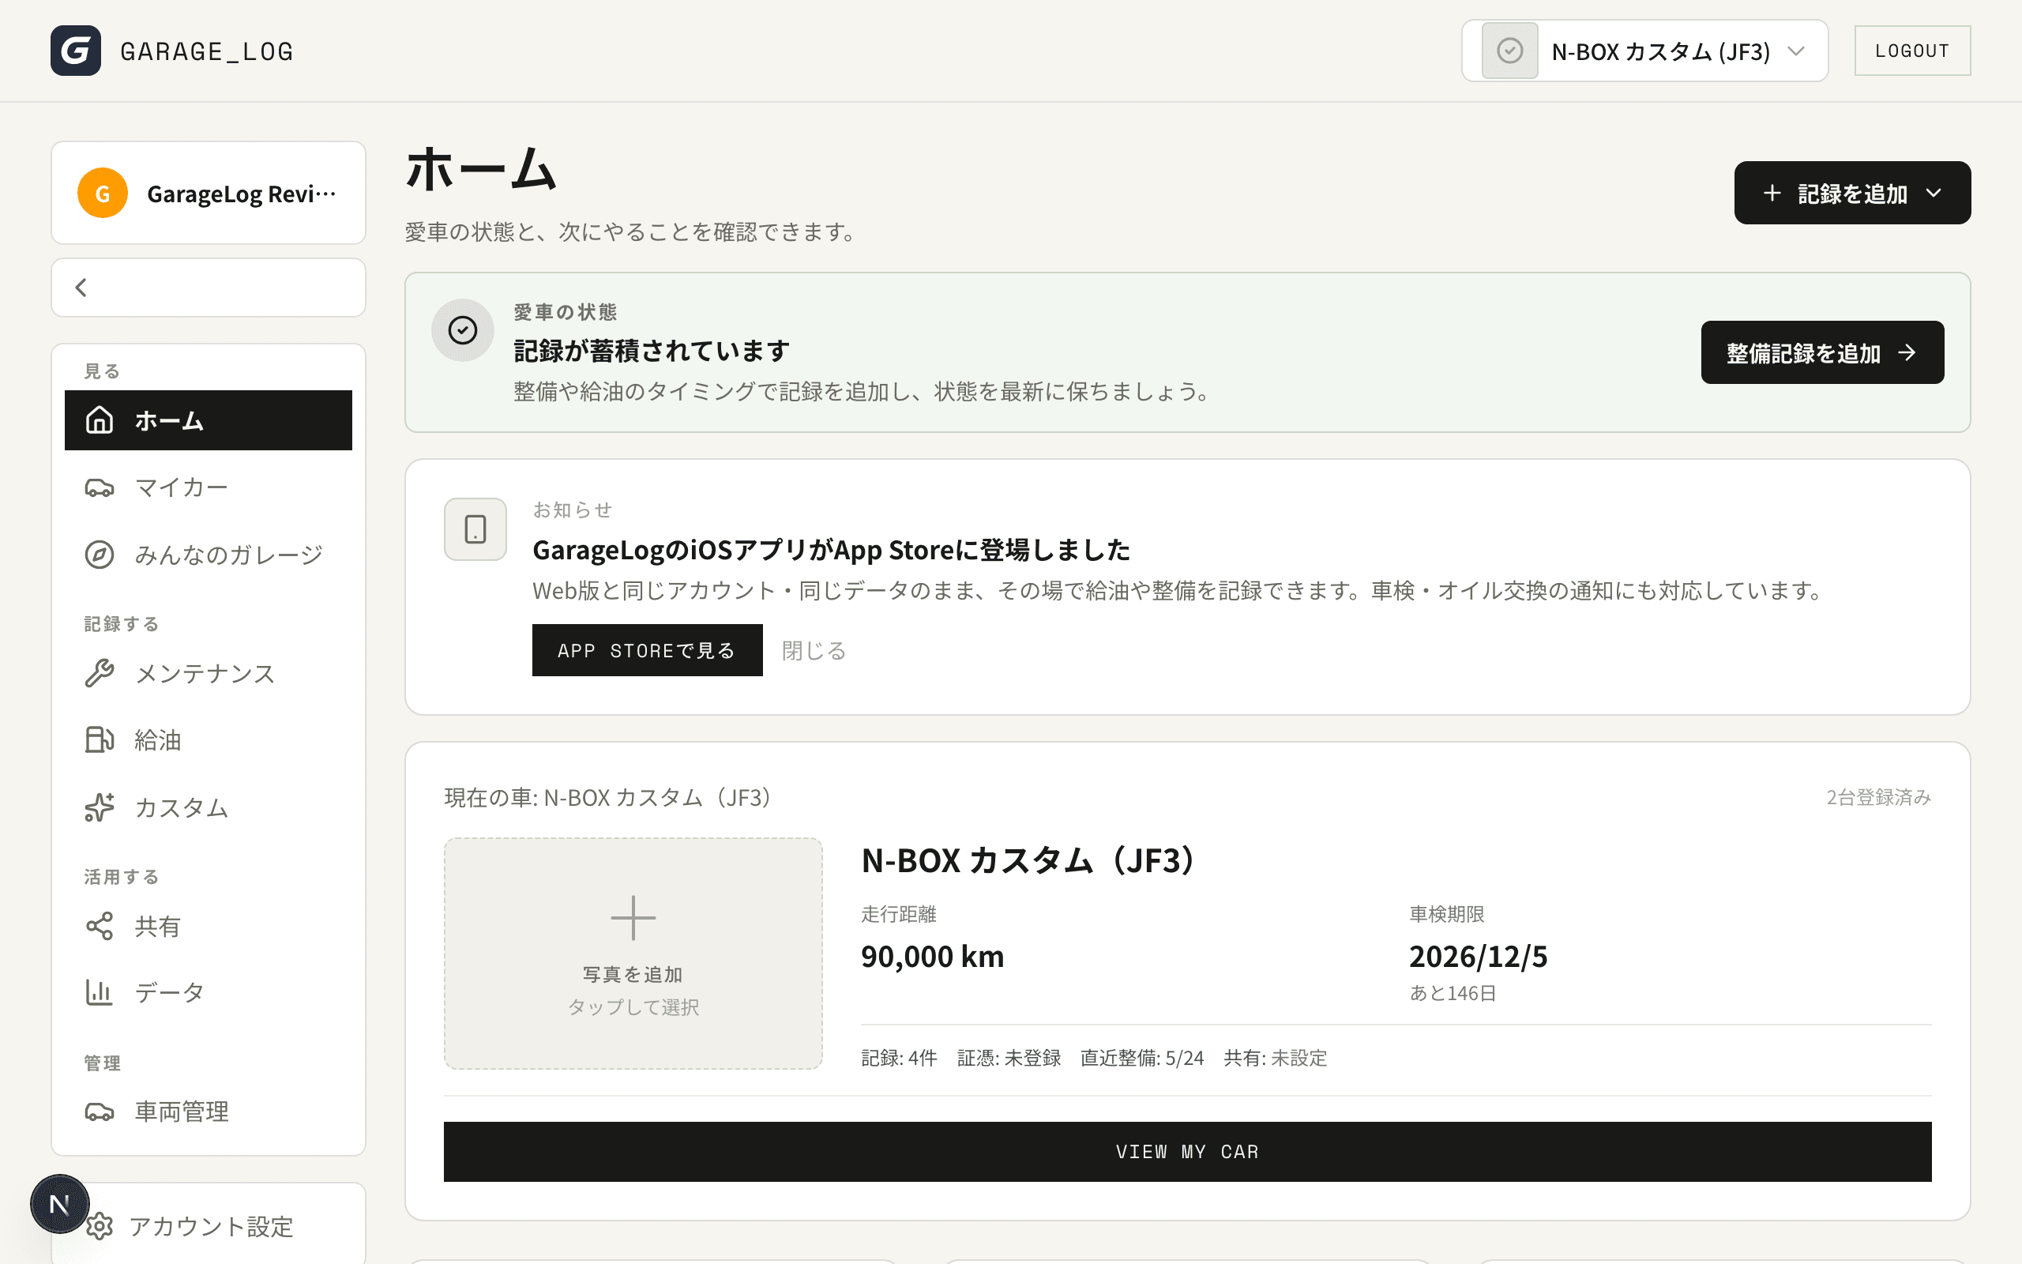The height and width of the screenshot is (1264, 2022).
Task: Click the VIEW MY CAR button
Action: pyautogui.click(x=1187, y=1152)
